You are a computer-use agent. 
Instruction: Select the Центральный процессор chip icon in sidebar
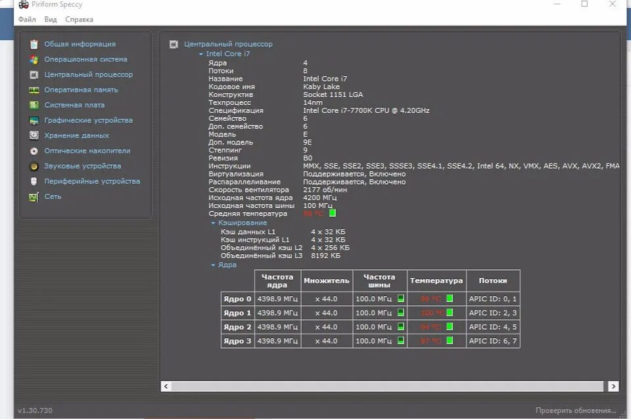(34, 75)
